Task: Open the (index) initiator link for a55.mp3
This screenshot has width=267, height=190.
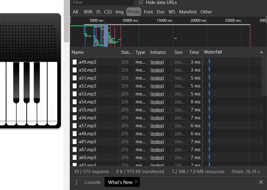Action: [x=157, y=110]
